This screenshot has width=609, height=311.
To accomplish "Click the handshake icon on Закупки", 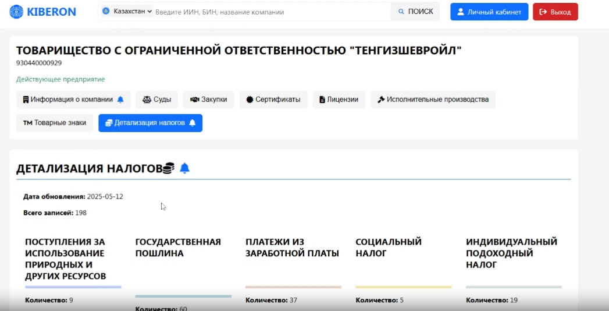I will click(x=195, y=100).
